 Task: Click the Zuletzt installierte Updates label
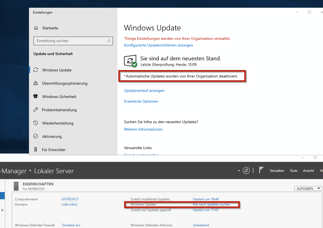(150, 199)
